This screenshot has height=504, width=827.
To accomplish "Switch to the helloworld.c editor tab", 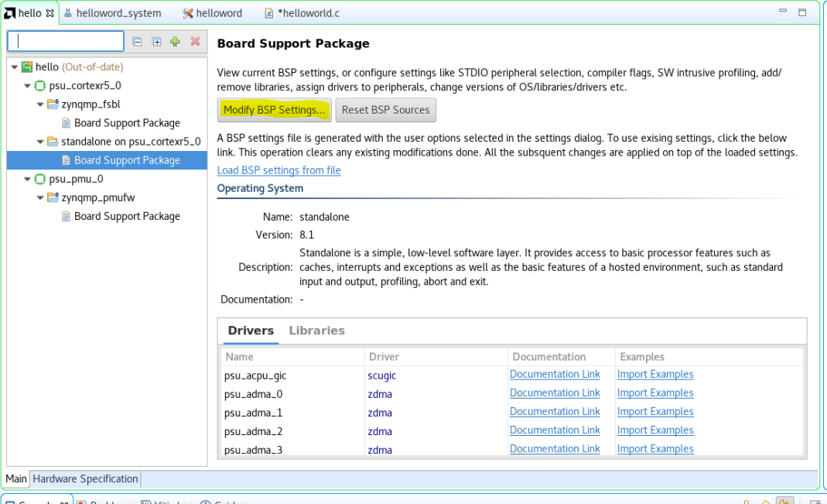I will click(302, 13).
